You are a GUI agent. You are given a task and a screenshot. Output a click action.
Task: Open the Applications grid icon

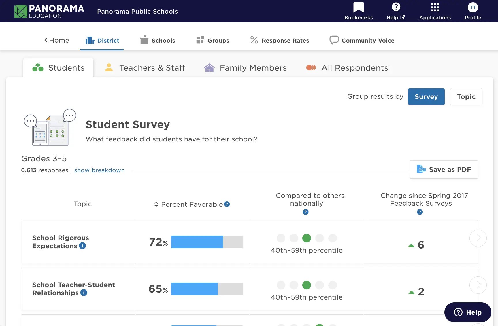tap(435, 8)
